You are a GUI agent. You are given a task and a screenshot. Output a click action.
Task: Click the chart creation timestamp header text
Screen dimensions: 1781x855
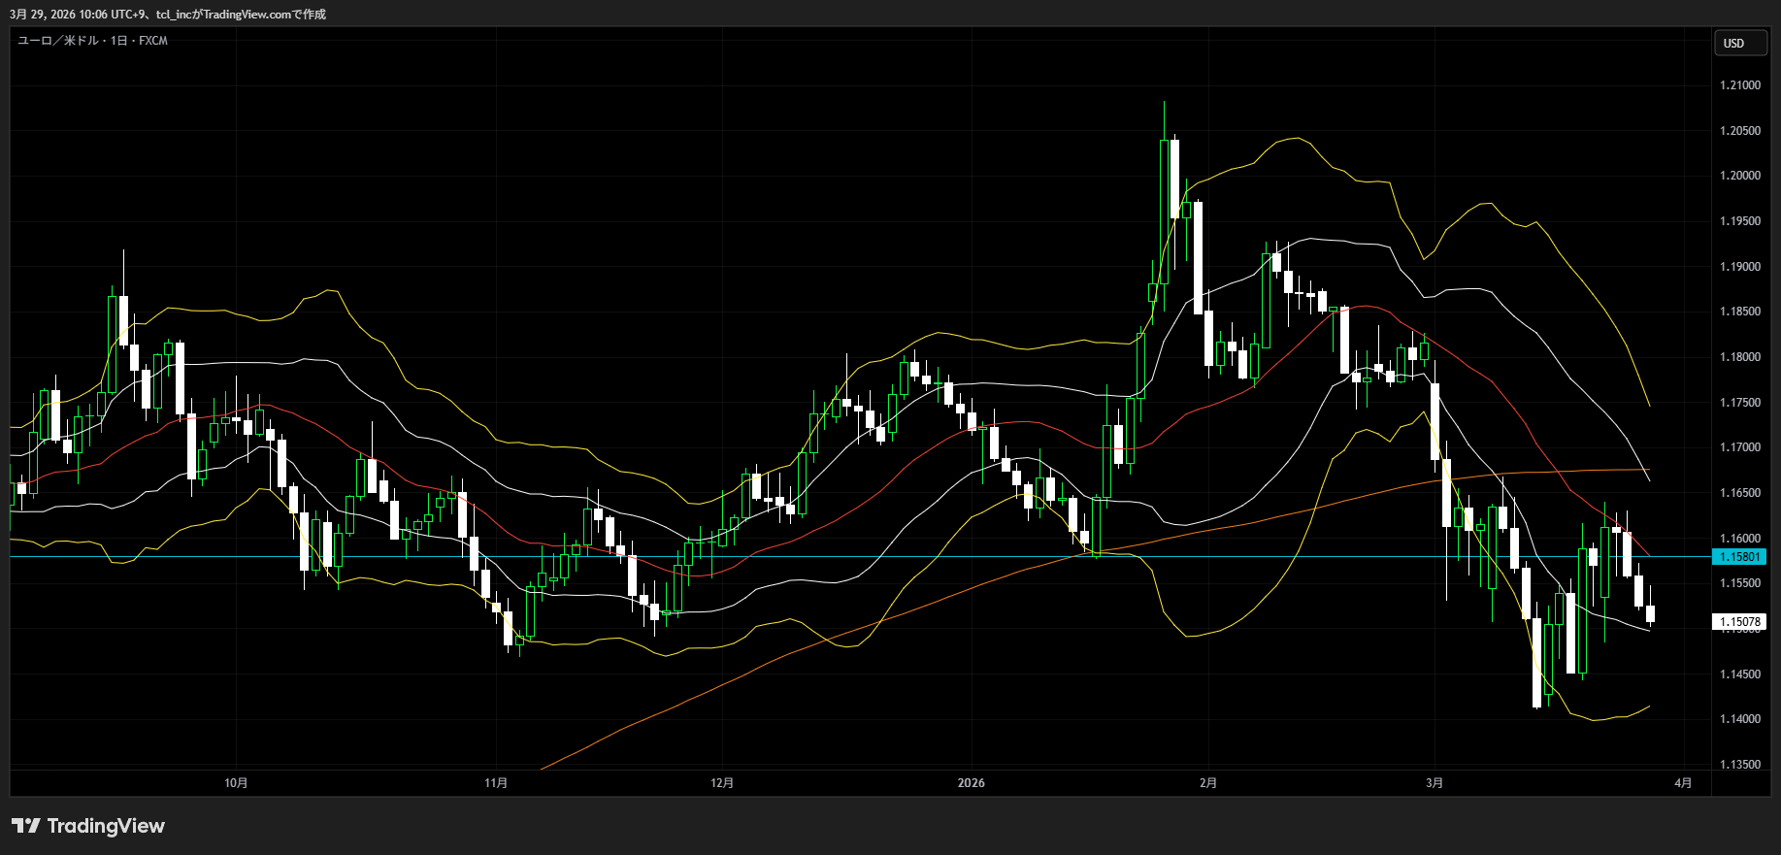168,15
